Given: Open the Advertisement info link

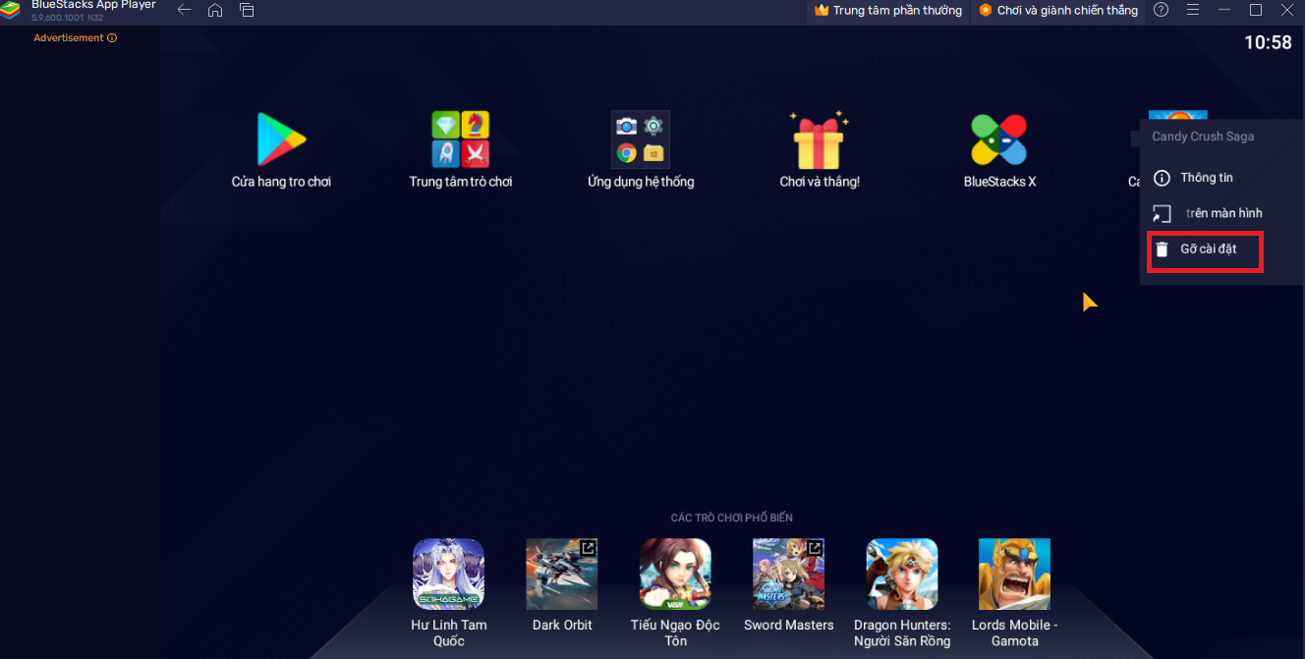Looking at the screenshot, I should pos(75,37).
